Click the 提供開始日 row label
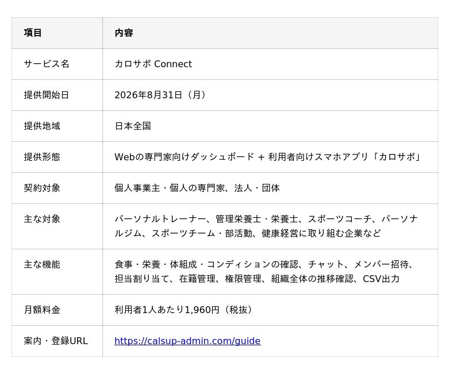 (47, 95)
